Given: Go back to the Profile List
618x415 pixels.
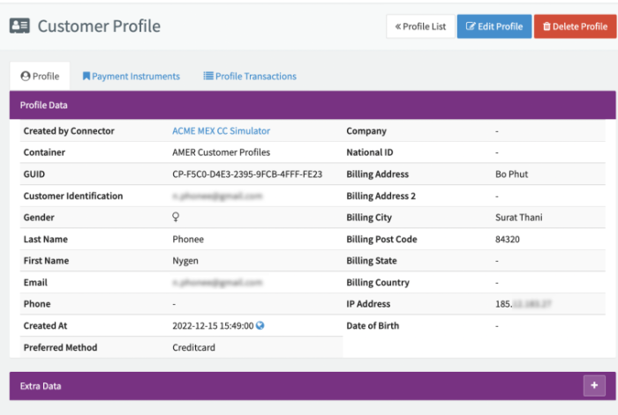Looking at the screenshot, I should (420, 26).
